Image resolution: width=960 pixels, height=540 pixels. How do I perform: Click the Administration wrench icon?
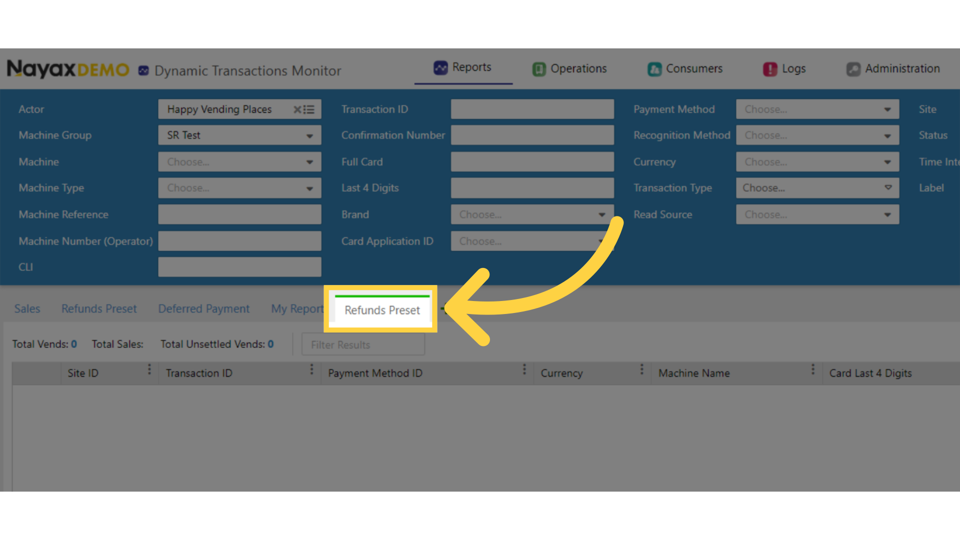[853, 69]
